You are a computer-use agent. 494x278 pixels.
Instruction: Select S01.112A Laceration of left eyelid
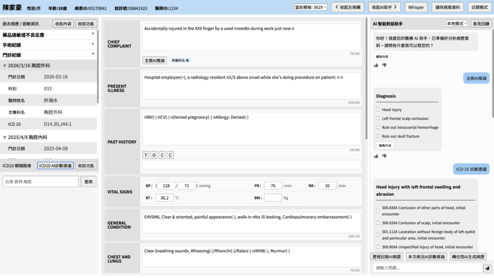378,235
